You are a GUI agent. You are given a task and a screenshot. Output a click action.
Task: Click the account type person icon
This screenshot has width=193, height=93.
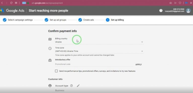[x=50, y=86]
